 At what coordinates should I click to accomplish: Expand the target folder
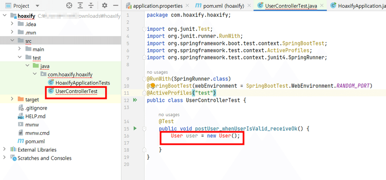click(12, 99)
